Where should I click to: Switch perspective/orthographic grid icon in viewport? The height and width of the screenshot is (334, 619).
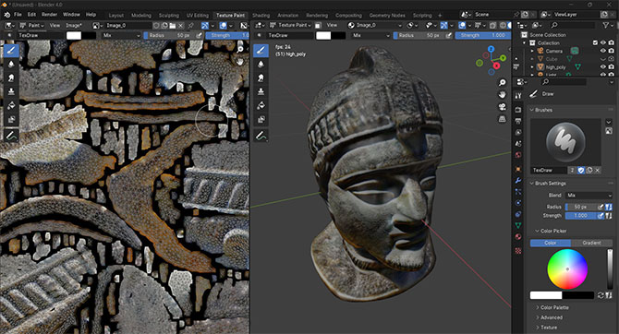pos(502,119)
